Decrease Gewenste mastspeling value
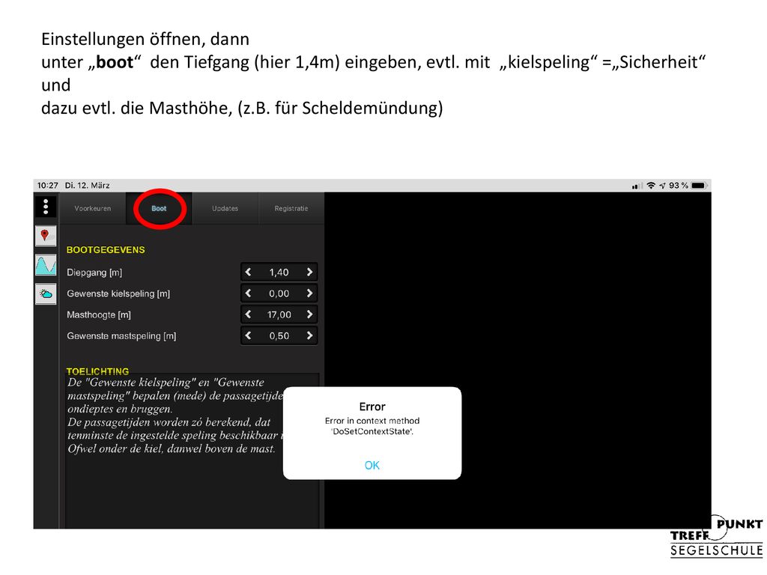The image size is (767, 575). point(248,336)
